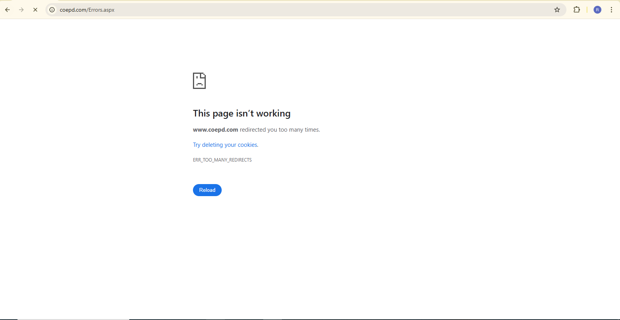The width and height of the screenshot is (620, 320).
Task: Click the forward navigation arrow
Action: click(21, 10)
